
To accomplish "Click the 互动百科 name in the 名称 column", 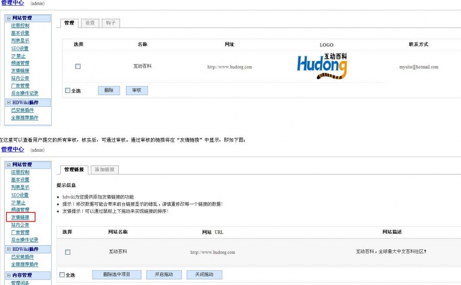I will click(142, 66).
